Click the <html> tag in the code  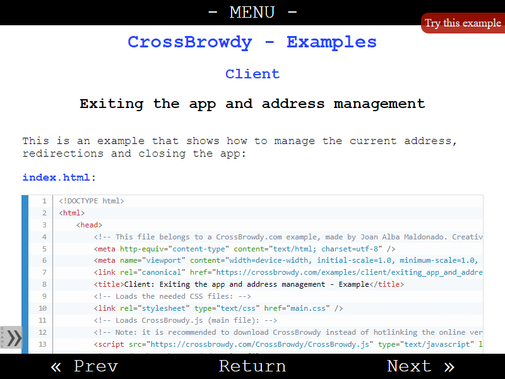(x=72, y=213)
